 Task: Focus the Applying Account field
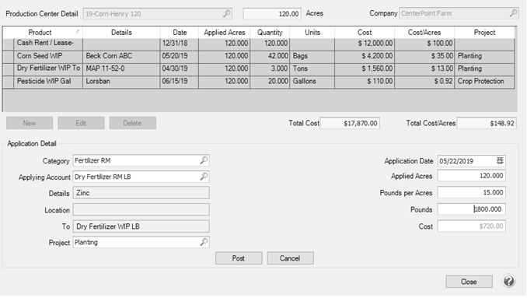click(x=141, y=177)
